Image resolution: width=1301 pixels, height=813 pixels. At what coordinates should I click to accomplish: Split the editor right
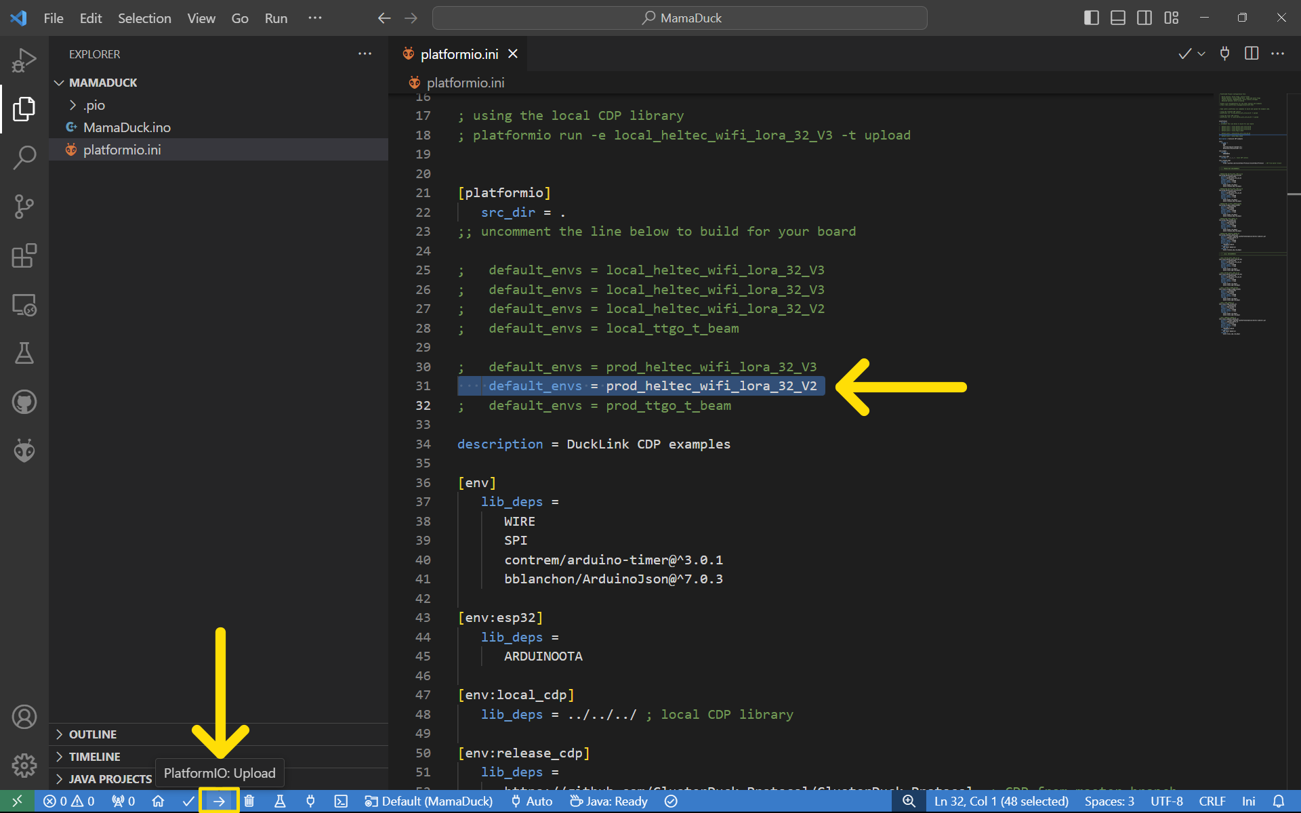pos(1252,54)
